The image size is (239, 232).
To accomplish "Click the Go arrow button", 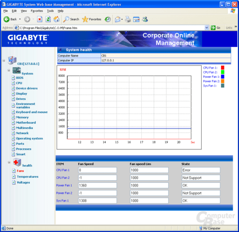I will click(213, 28).
